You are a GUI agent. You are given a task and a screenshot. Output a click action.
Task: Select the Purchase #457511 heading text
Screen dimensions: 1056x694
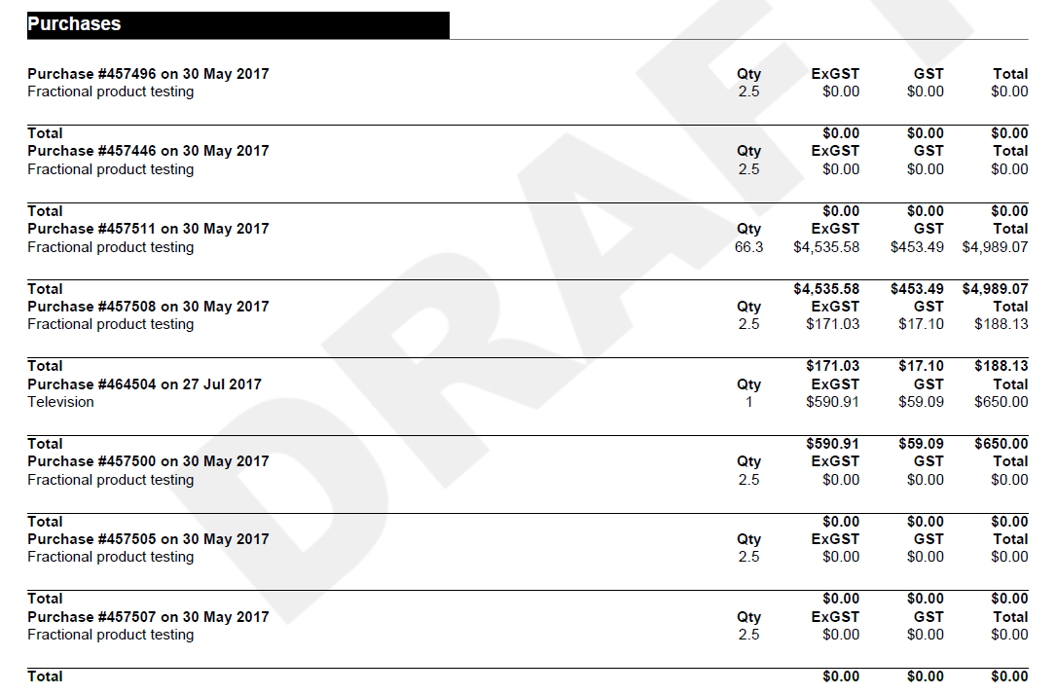pos(148,229)
